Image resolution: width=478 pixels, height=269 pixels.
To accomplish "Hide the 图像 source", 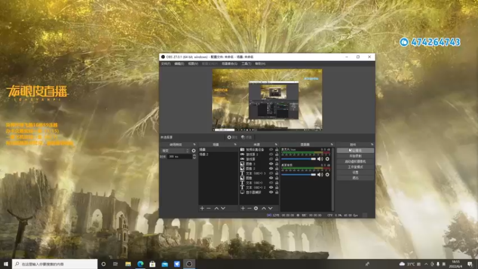I will pos(271,178).
